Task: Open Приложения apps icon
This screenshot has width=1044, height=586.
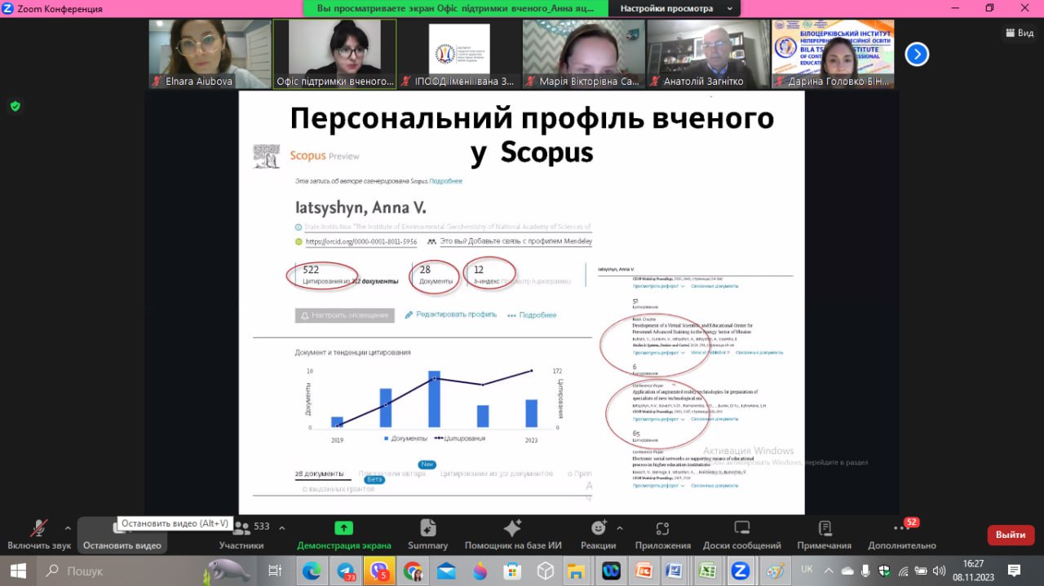Action: 662,534
